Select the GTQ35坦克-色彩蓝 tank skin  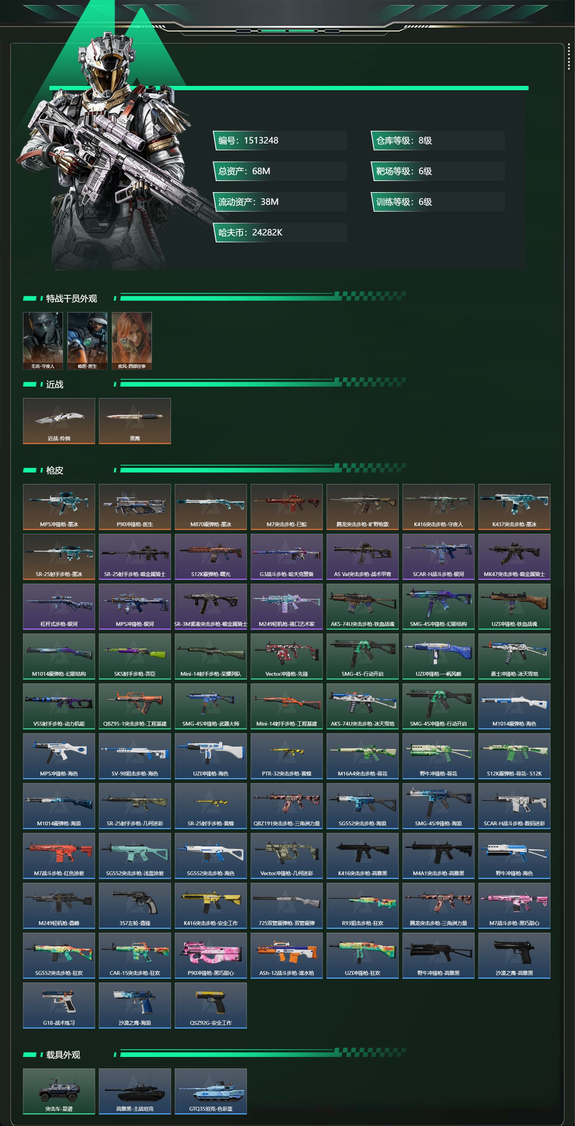210,1091
